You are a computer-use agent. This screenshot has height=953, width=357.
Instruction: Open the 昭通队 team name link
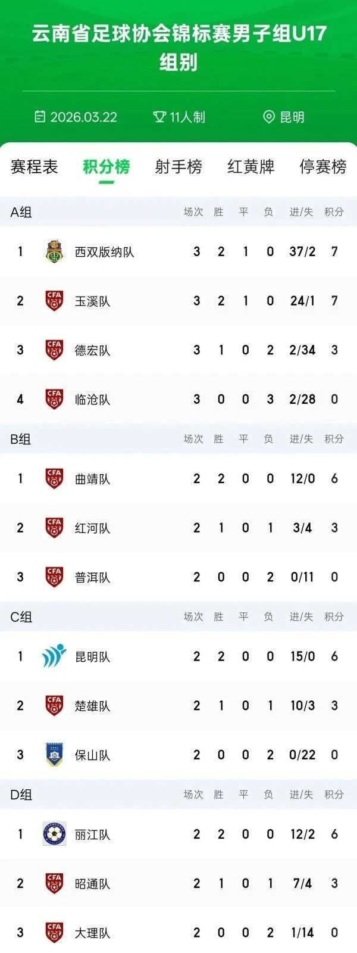[x=92, y=884]
